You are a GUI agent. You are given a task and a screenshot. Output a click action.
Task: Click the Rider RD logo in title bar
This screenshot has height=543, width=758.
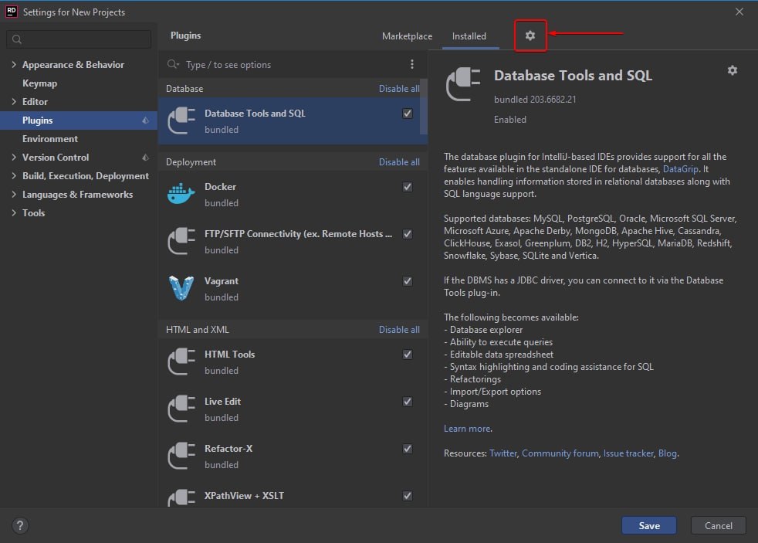(x=11, y=12)
